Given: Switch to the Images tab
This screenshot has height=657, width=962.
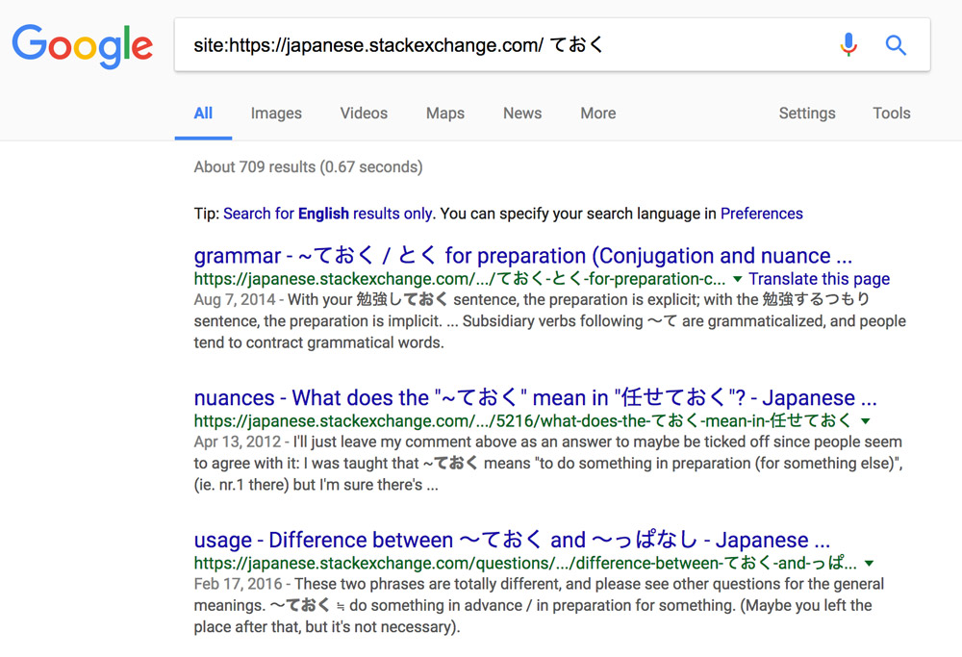Looking at the screenshot, I should [276, 114].
